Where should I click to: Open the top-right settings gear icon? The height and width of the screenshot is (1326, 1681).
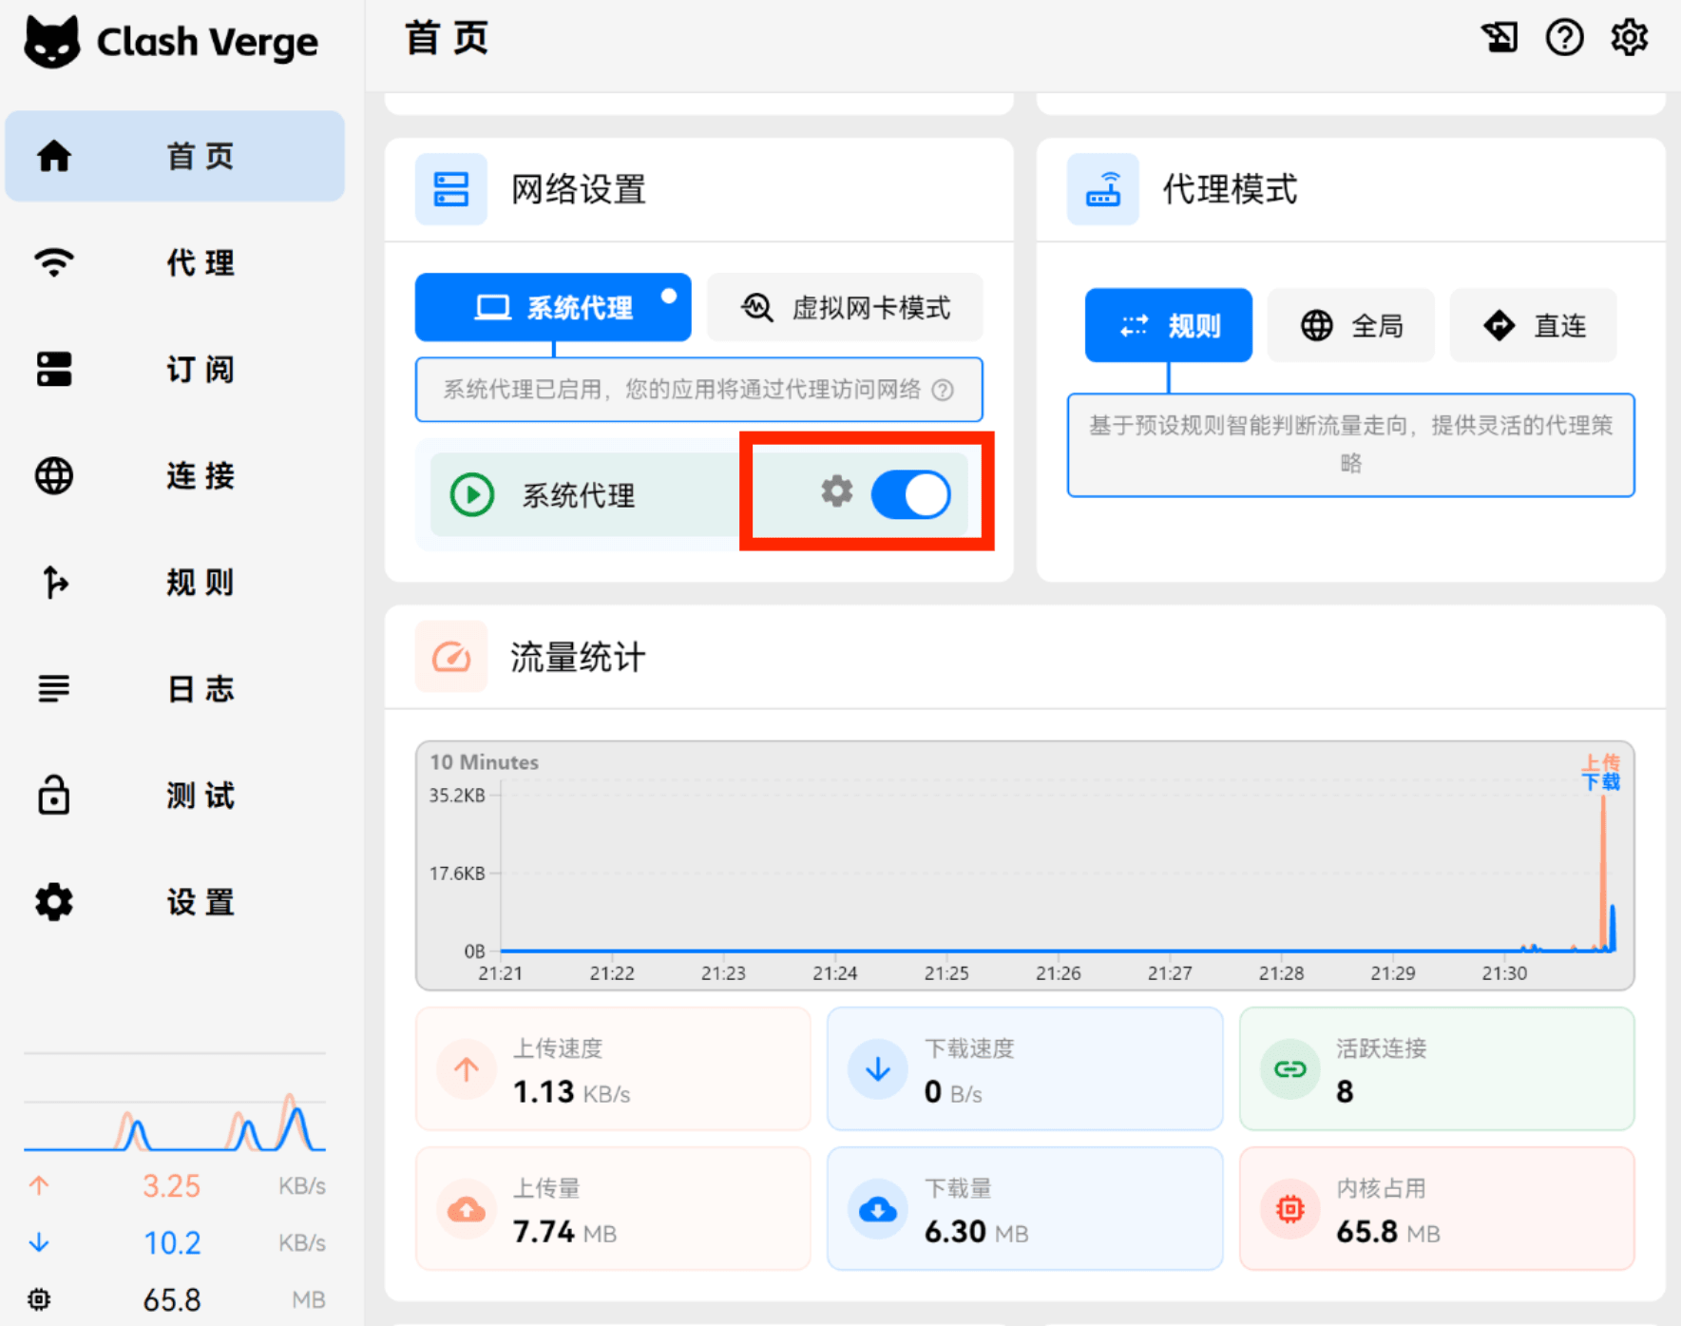pos(1629,38)
